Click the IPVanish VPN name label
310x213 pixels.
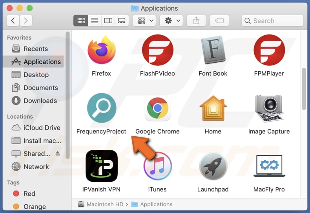pyautogui.click(x=101, y=190)
